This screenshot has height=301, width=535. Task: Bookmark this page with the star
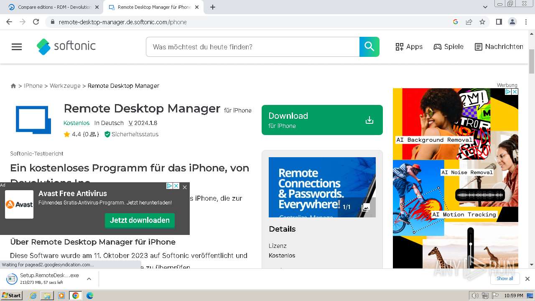pos(482,22)
